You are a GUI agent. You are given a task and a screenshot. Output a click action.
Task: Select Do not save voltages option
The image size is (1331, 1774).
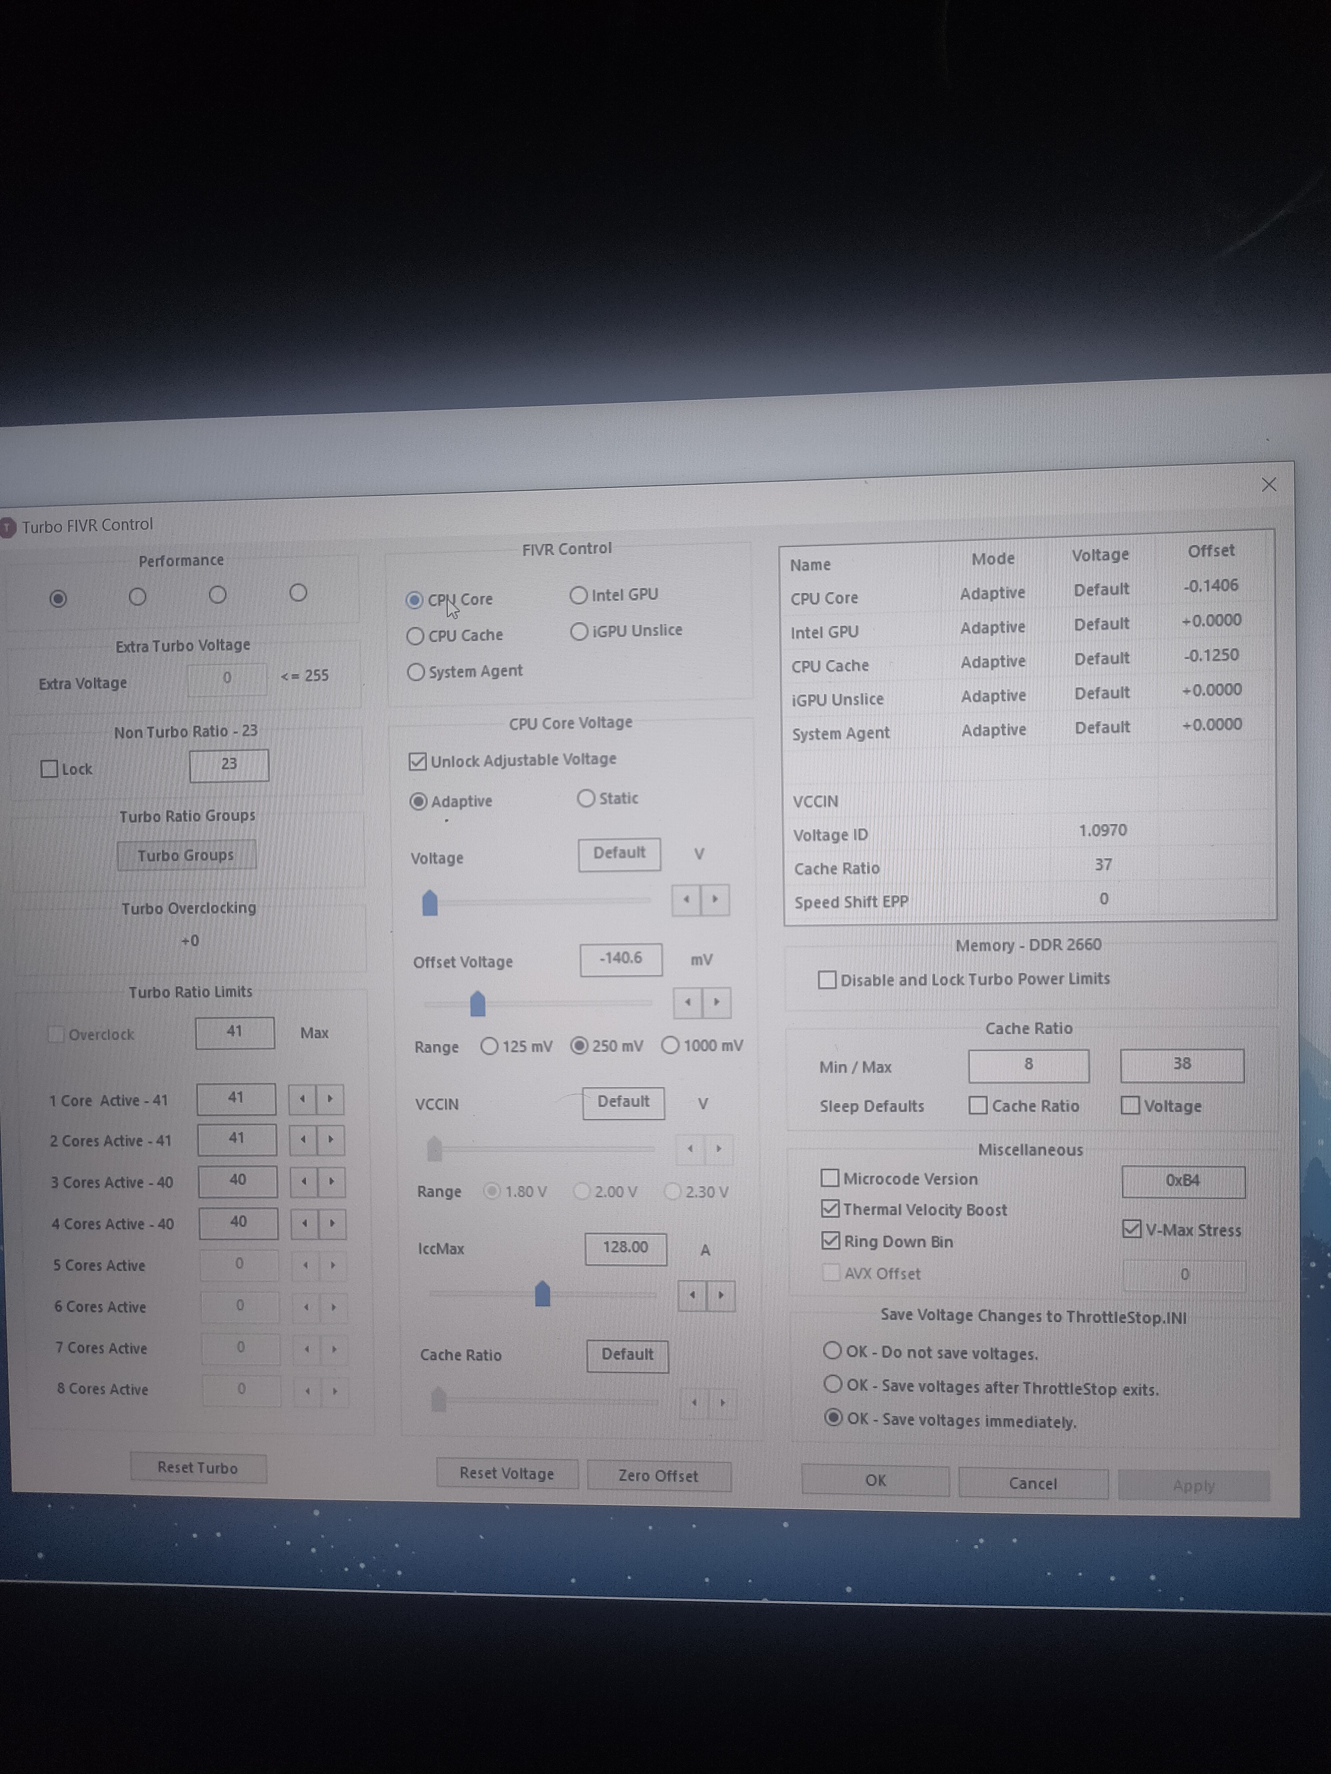tap(833, 1351)
